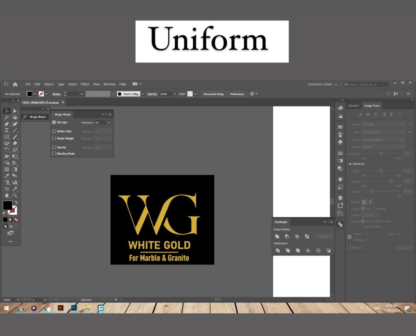
Task: Select the Selection tool arrow
Action: [x=6, y=111]
